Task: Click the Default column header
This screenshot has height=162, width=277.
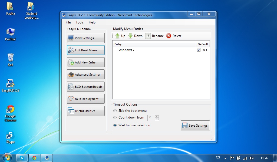Action: coord(203,44)
